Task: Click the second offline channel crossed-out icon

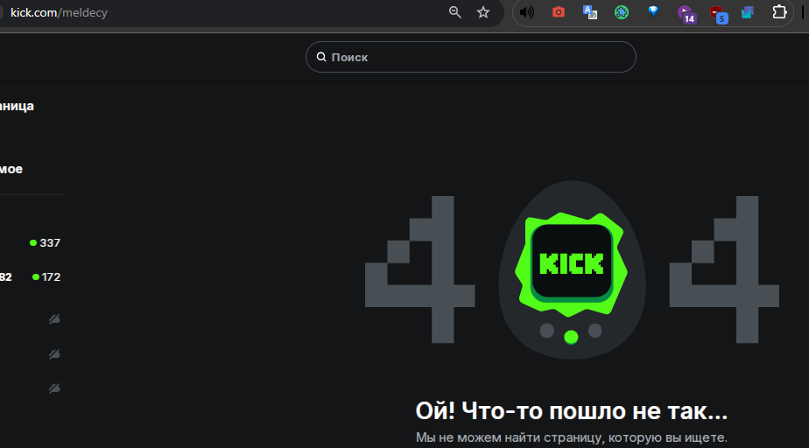Action: (x=54, y=354)
